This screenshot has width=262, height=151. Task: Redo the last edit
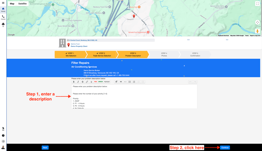click(195, 82)
